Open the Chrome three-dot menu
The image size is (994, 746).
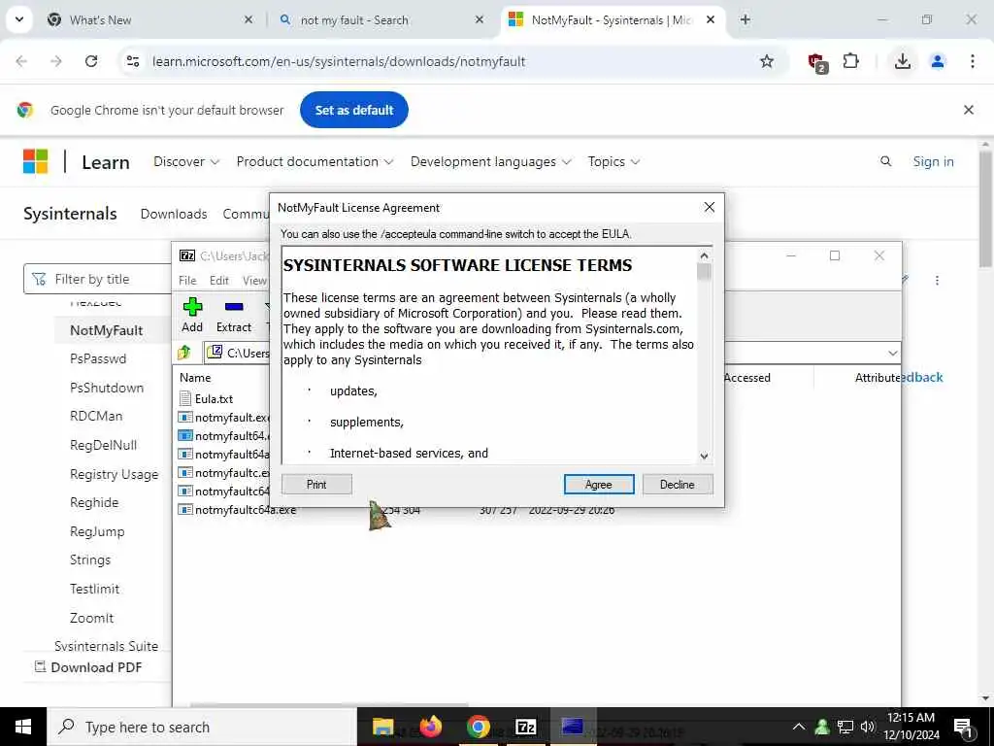973,61
